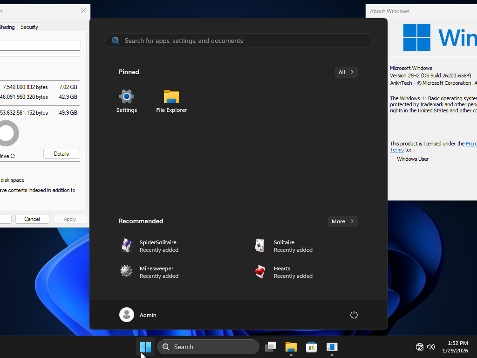Open the volume flyout from the system tray

pyautogui.click(x=431, y=347)
